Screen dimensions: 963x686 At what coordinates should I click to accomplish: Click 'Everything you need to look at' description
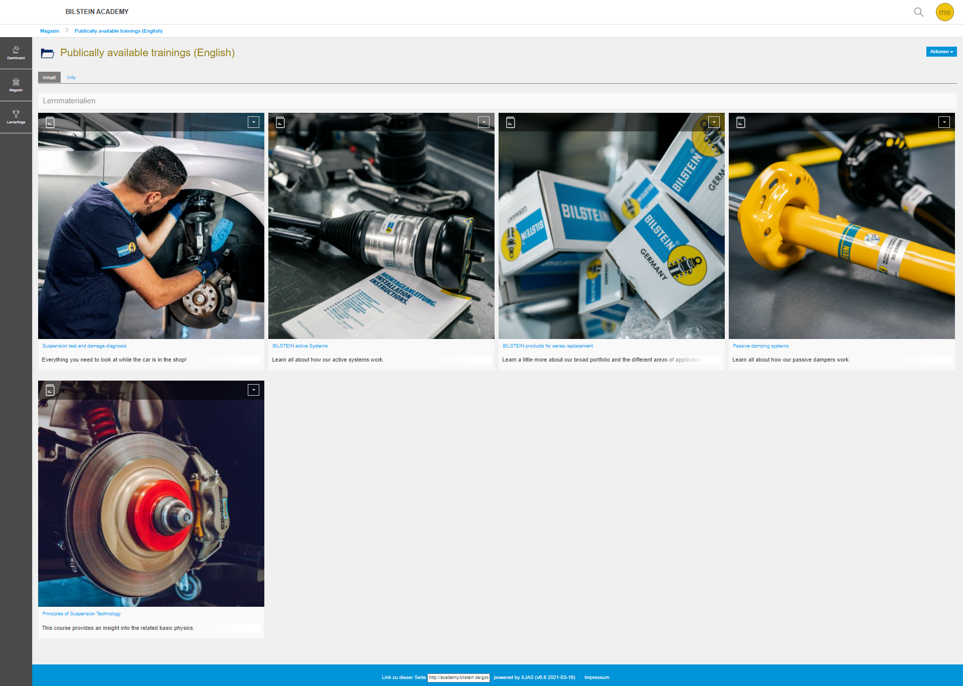pyautogui.click(x=114, y=360)
